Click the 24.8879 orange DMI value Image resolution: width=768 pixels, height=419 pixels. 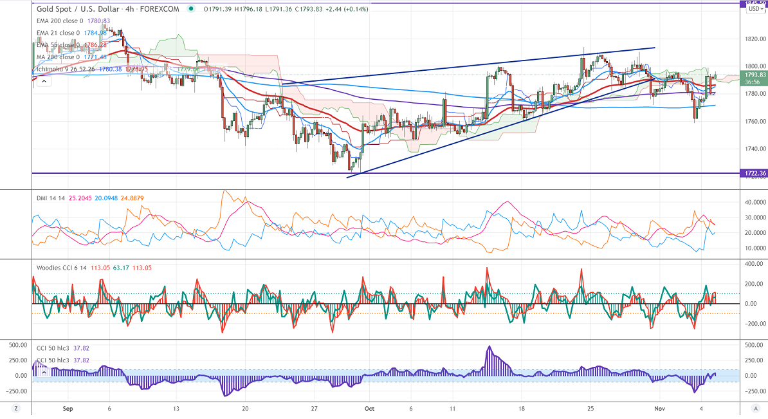click(133, 198)
